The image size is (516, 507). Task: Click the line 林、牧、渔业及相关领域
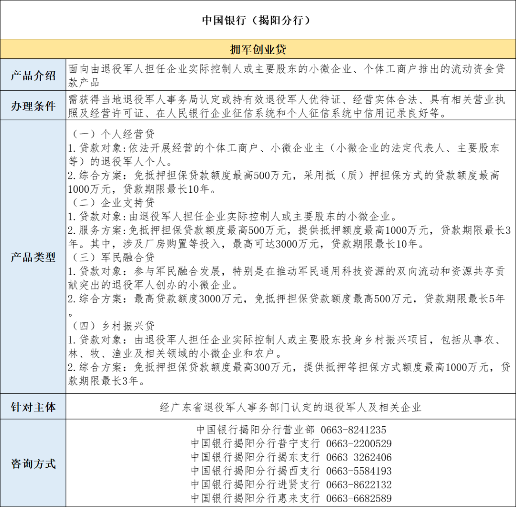[175, 353]
